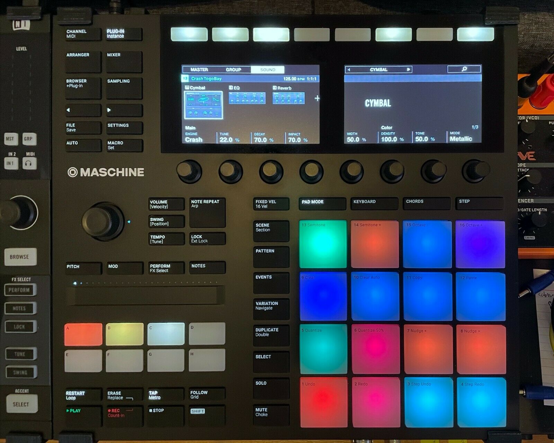This screenshot has width=554, height=443.
Task: Trigger pad 13 Semitone minus
Action: tap(323, 244)
